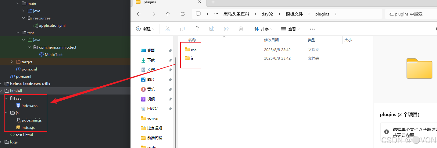Click the Share icon in toolbar
437x148 pixels.
click(226, 29)
